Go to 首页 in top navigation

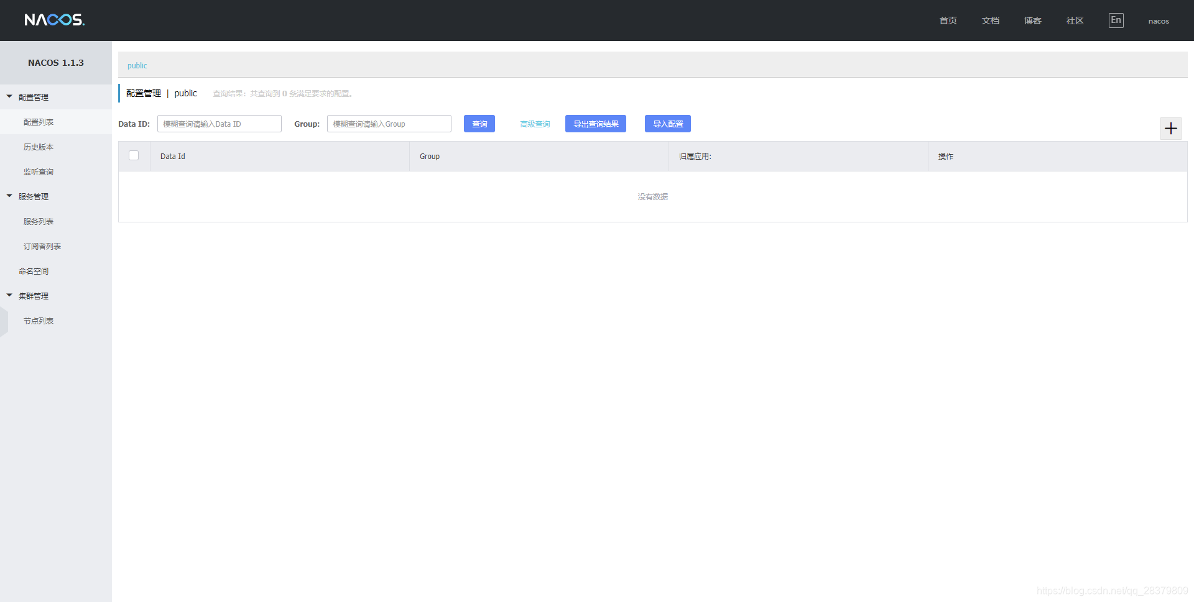(x=948, y=21)
